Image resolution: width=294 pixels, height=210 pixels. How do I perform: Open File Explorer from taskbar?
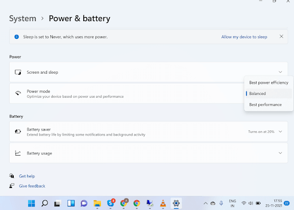click(97, 203)
